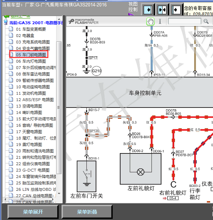Click the 车身控制单元 block
Viewport: 213px width, 220px height.
click(x=140, y=92)
